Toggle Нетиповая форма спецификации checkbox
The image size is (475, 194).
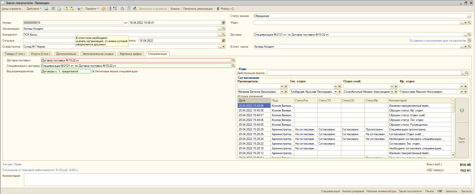click(x=93, y=71)
